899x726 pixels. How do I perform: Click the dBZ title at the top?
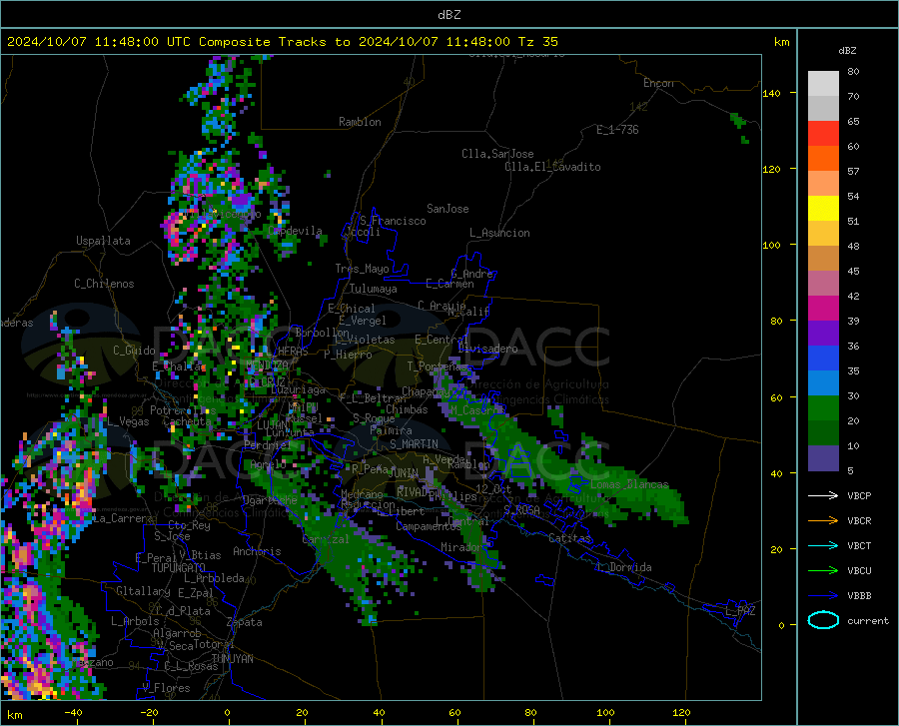(x=449, y=15)
